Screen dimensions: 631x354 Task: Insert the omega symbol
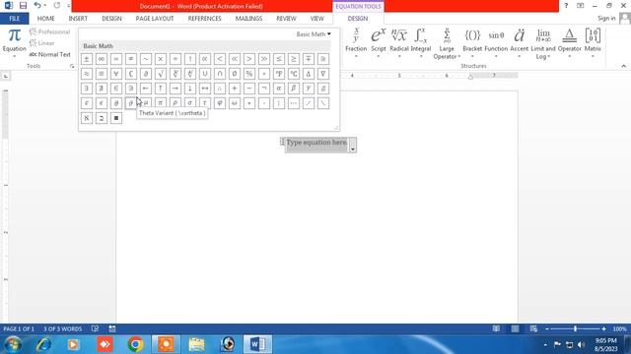pos(235,103)
